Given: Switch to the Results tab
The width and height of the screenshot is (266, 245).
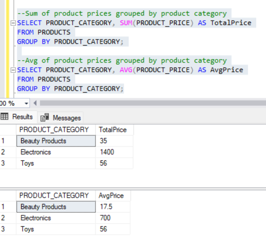Looking at the screenshot, I should pyautogui.click(x=17, y=117).
